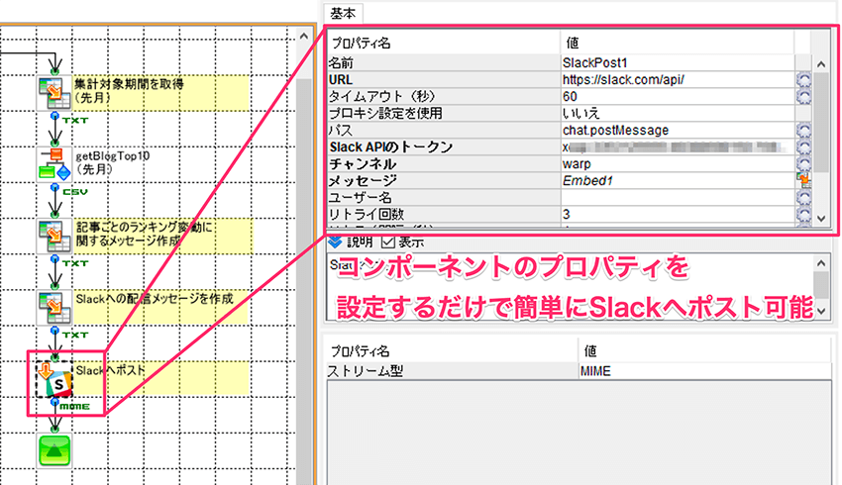Select the Slackへポスト Slack component icon
The height and width of the screenshot is (485, 842).
coord(54,379)
